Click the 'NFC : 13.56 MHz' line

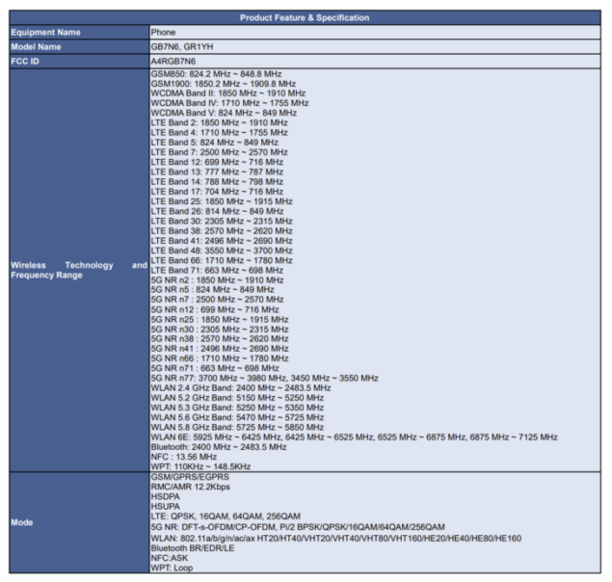coord(184,457)
